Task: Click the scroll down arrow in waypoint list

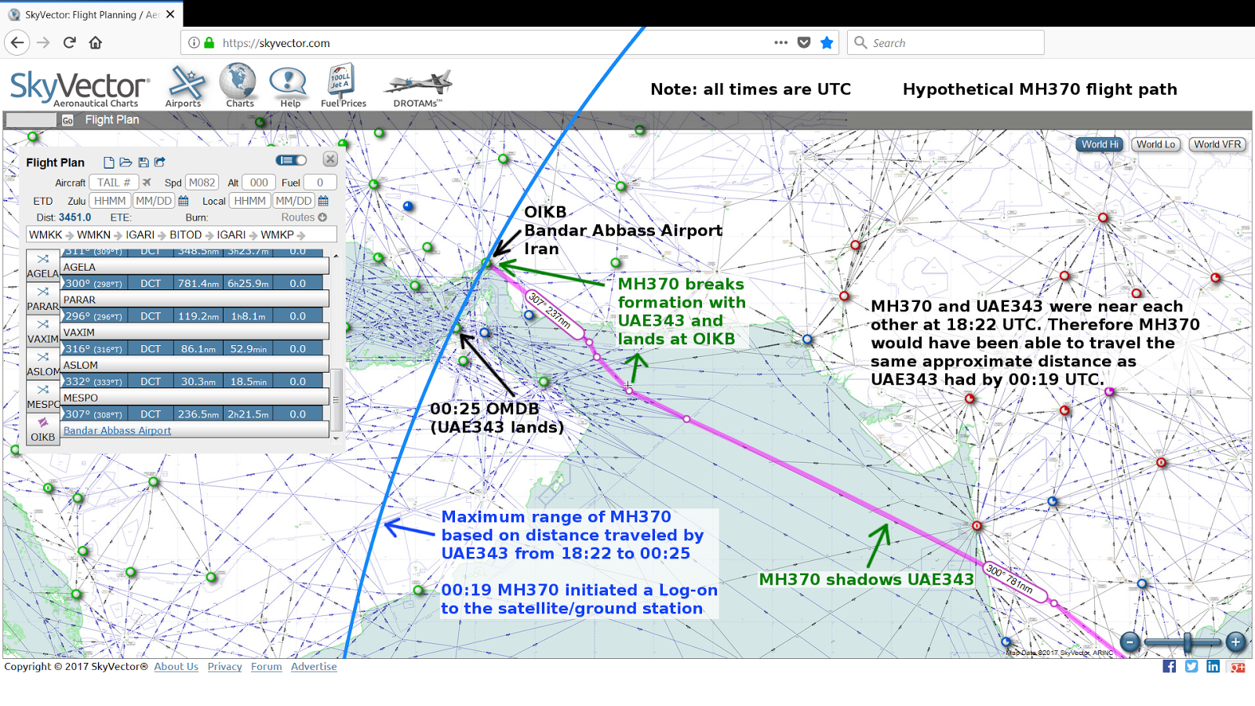Action: click(x=336, y=439)
